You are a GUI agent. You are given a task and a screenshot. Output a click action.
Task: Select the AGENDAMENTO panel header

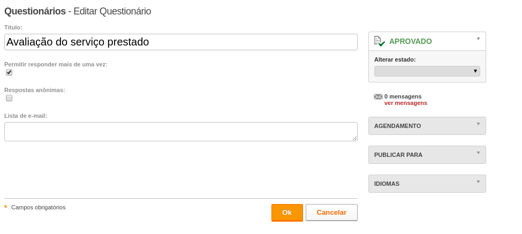tap(427, 126)
